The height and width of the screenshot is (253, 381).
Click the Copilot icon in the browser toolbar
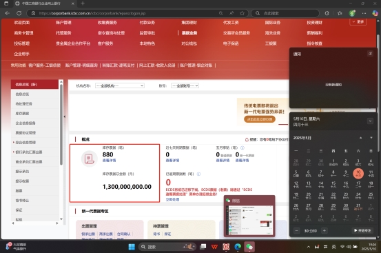(x=375, y=13)
